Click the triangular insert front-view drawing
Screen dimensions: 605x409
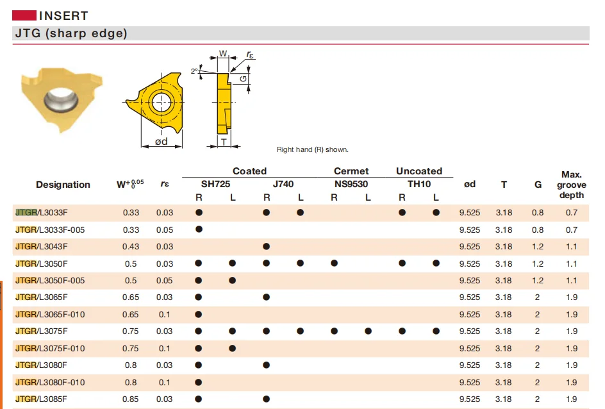click(x=154, y=103)
